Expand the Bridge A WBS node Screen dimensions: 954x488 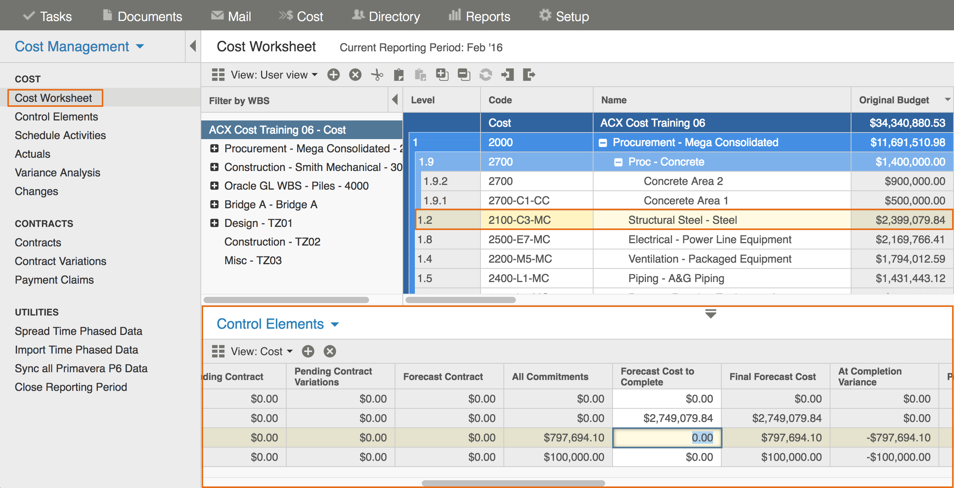click(x=214, y=204)
